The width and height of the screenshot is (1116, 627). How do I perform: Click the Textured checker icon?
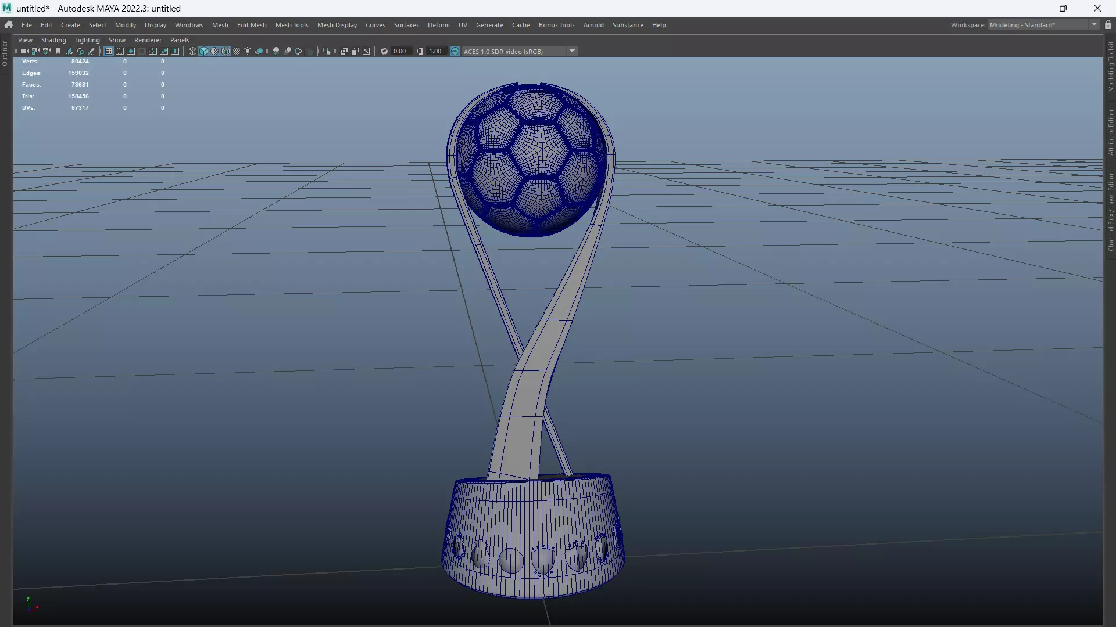[x=237, y=51]
